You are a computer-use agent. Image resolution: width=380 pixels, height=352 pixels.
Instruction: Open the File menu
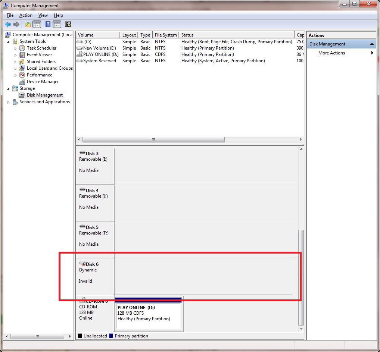10,15
